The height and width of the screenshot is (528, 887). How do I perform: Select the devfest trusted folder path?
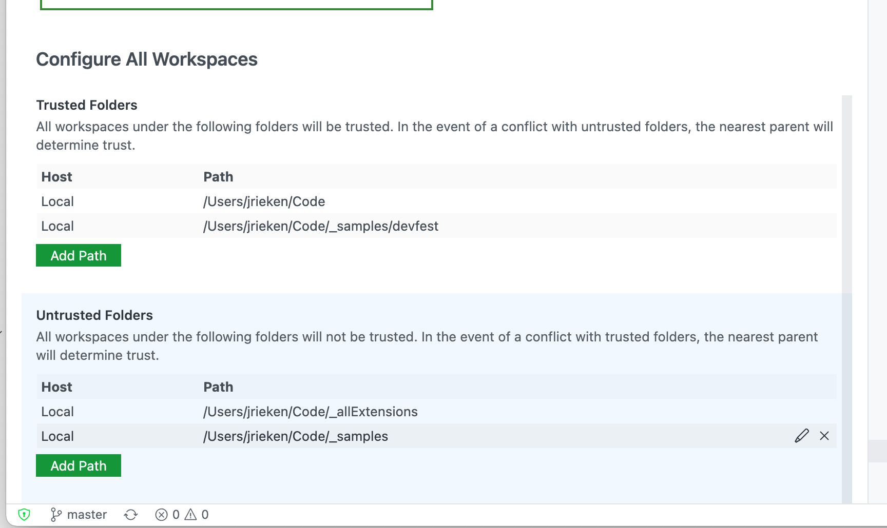tap(320, 226)
